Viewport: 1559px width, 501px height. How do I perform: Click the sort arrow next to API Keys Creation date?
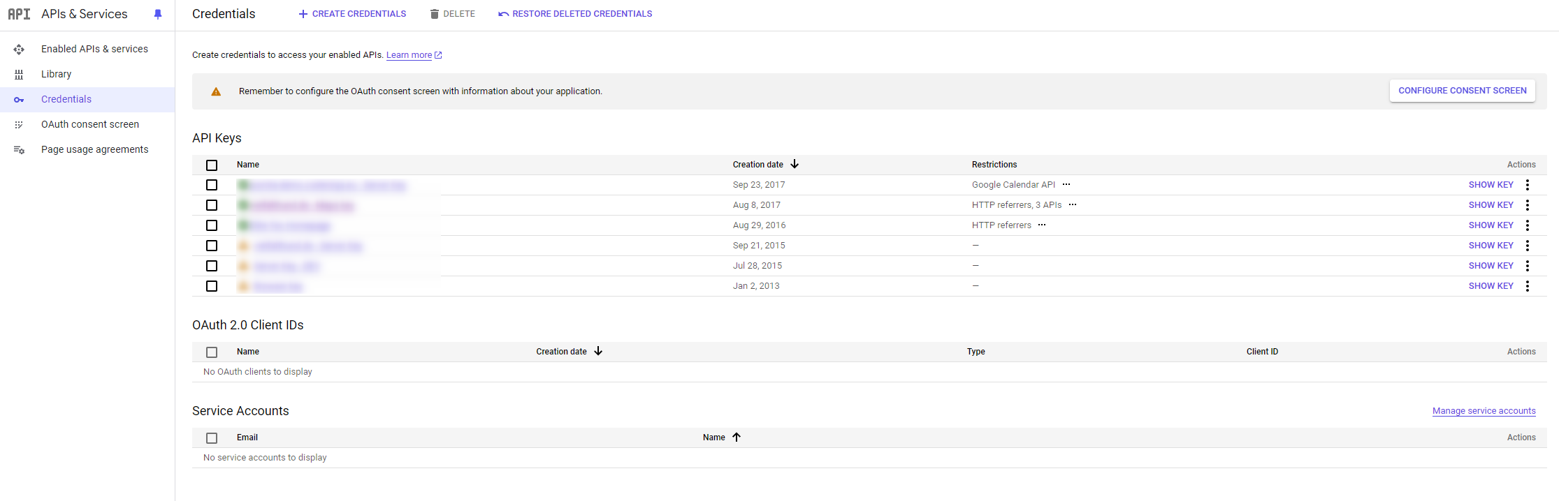[795, 164]
